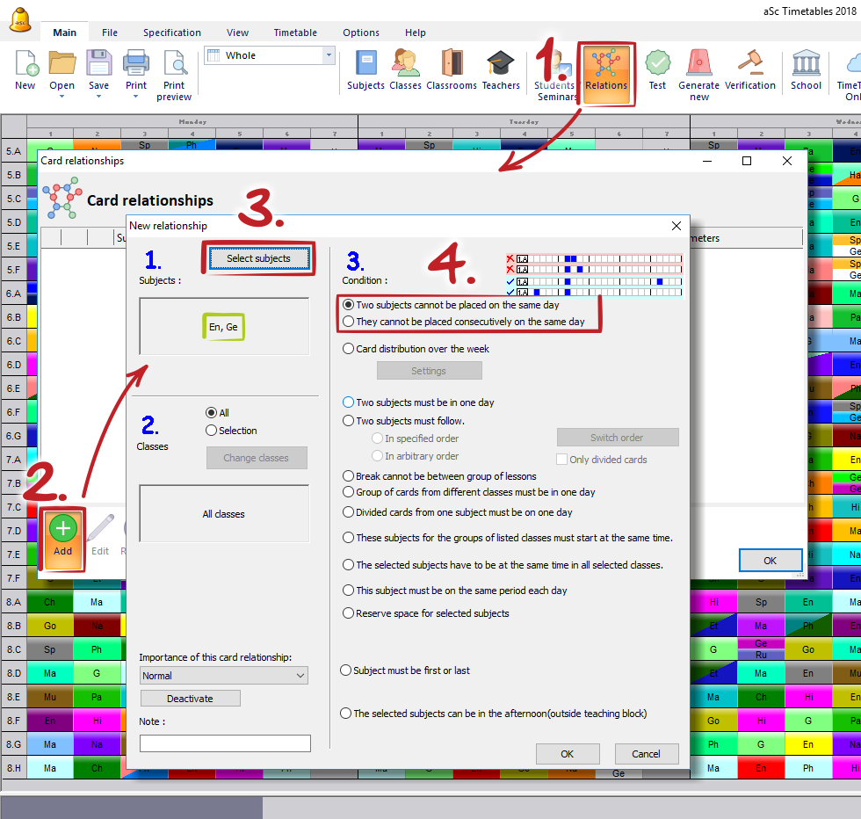Select 'Two subjects cannot be placed on same day'
This screenshot has width=861, height=819.
pyautogui.click(x=349, y=305)
